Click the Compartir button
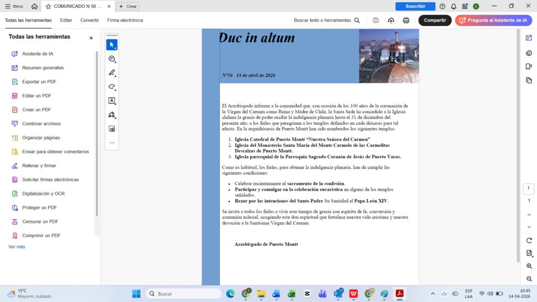Screen dimensions: 537x302 435,20
